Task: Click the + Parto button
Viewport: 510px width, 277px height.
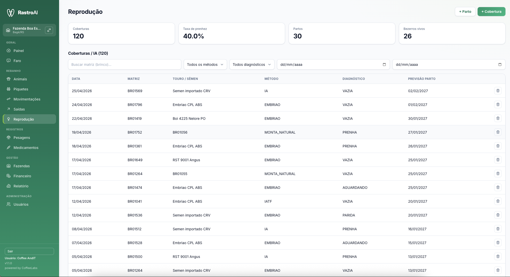Action: click(465, 12)
